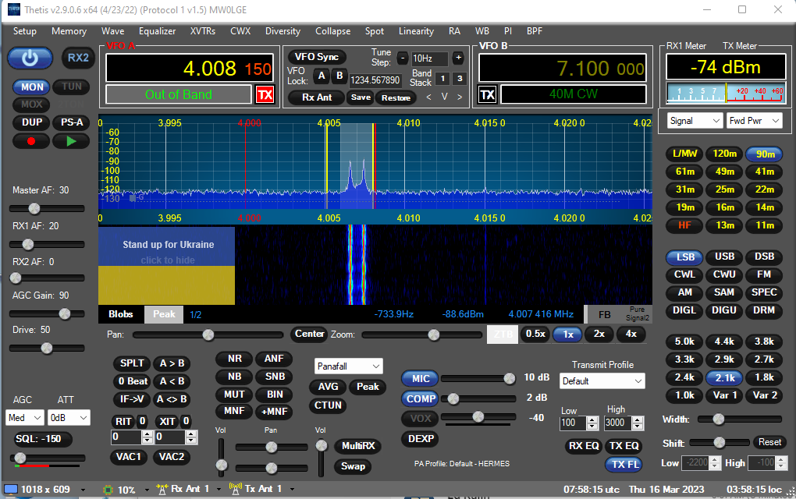Click the VFO Sync button
The height and width of the screenshot is (499, 796).
[x=317, y=57]
